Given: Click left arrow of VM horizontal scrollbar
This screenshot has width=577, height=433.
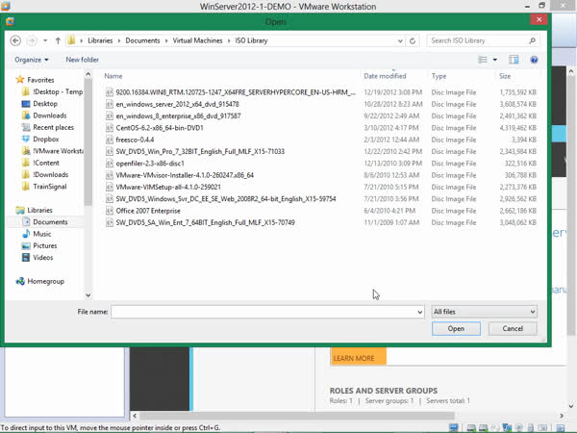Looking at the screenshot, I should click(x=135, y=416).
